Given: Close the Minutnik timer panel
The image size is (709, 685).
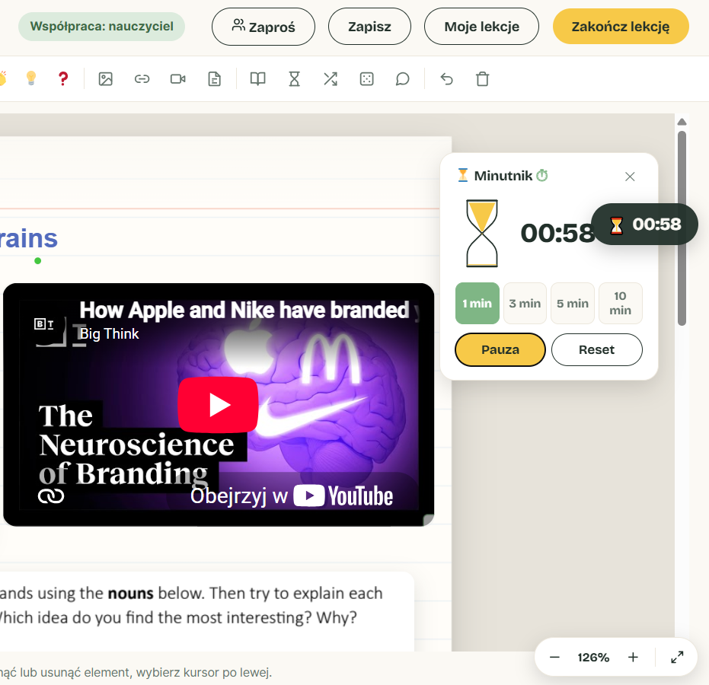Looking at the screenshot, I should (630, 177).
